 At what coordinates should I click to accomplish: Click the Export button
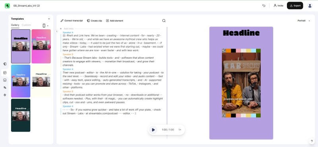click(295, 6)
